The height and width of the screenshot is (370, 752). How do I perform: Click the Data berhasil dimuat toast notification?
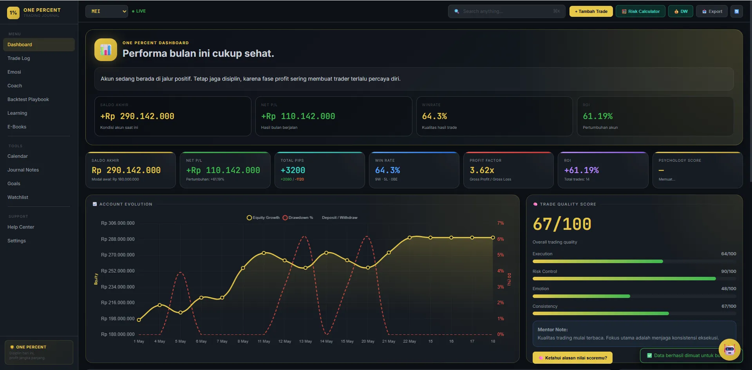pos(691,356)
